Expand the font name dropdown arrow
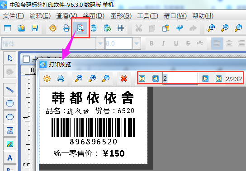The image size is (246, 171). [100, 43]
